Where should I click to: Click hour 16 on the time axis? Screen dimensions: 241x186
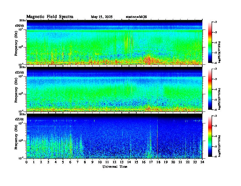point(144,162)
